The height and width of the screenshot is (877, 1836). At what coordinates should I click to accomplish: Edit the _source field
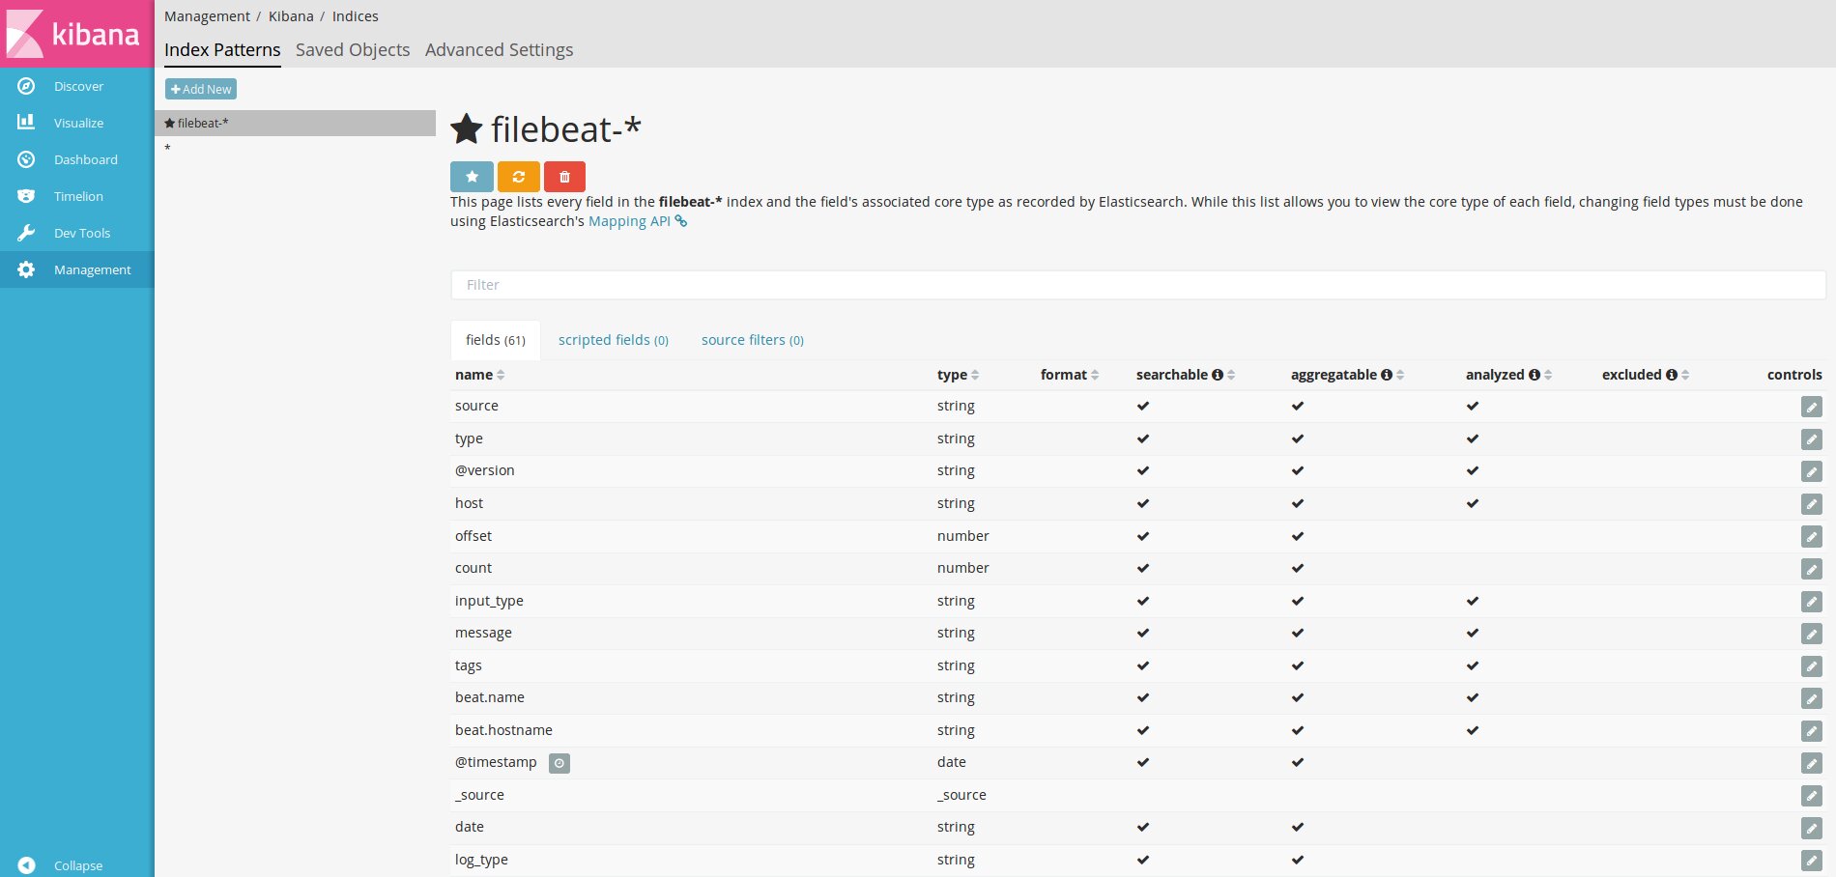[1812, 796]
